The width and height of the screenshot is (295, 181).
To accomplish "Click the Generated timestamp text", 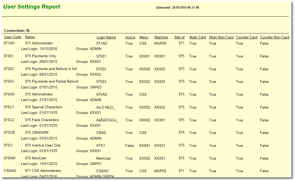I will 177,7.
